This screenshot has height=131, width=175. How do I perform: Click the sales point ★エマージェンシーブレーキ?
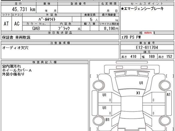click(142, 9)
